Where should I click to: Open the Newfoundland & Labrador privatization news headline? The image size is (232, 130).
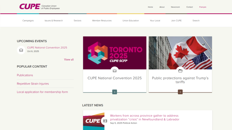click(144, 118)
